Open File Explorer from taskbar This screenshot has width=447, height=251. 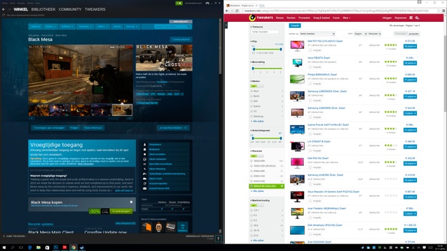38,248
